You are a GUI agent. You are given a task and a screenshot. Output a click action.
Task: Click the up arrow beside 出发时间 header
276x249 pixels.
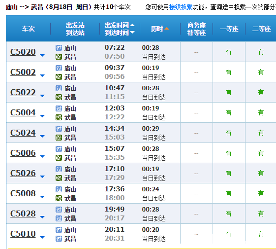(132, 25)
